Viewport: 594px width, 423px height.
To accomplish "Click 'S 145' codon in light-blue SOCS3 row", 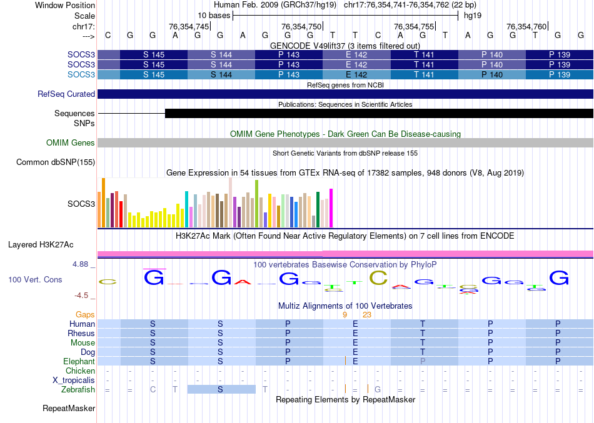I will 154,74.
